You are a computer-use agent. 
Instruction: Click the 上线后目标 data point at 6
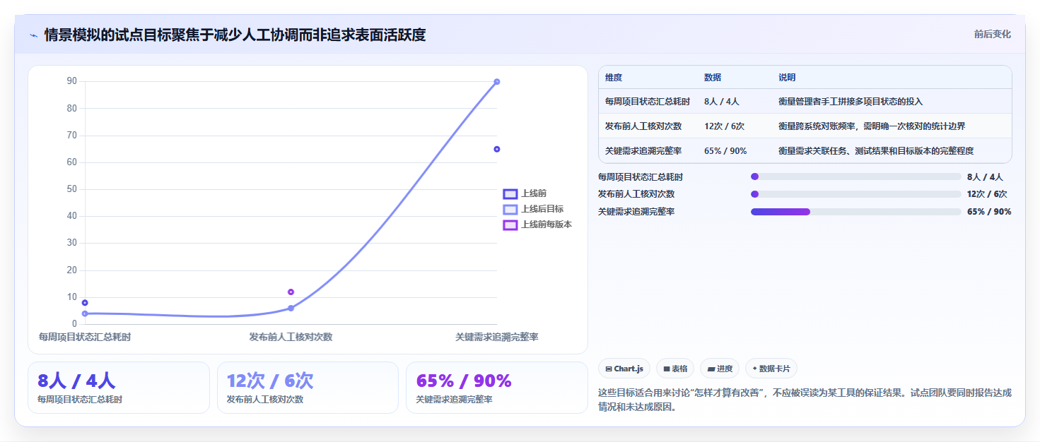[x=291, y=309]
